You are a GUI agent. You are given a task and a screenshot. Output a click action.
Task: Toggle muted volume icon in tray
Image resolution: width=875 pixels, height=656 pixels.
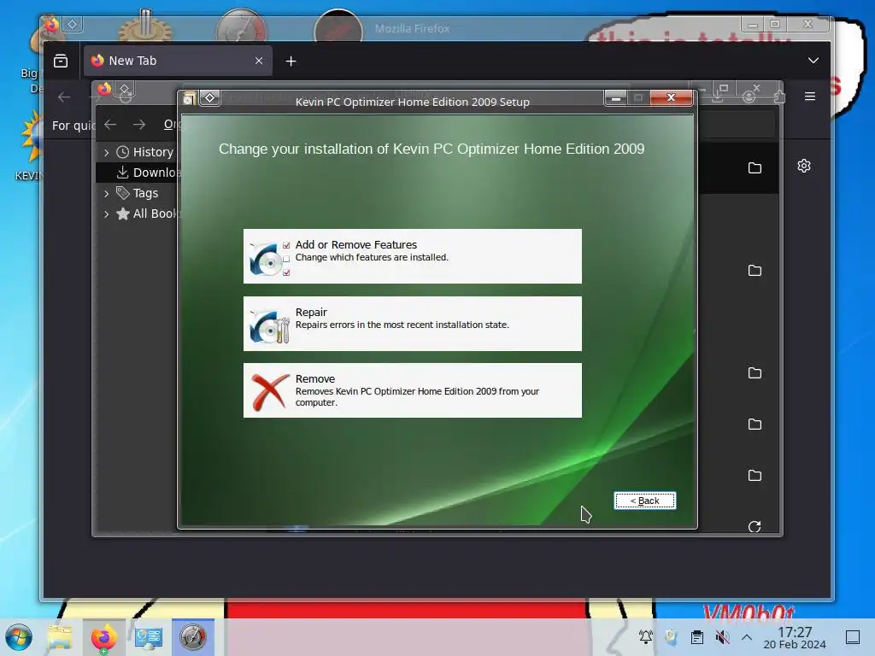click(722, 636)
